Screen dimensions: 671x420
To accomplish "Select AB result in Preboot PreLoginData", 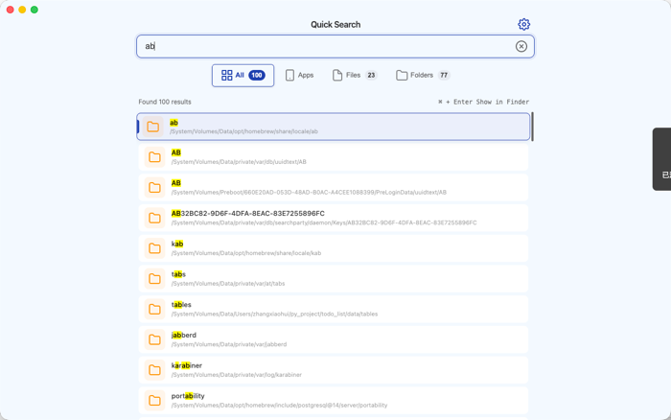I will coord(334,188).
